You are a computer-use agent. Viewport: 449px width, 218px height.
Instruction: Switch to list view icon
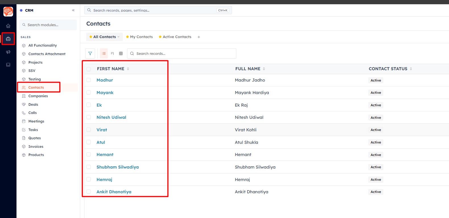(x=104, y=53)
